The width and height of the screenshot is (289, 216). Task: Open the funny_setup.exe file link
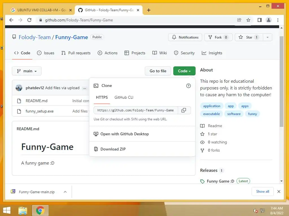point(40,111)
